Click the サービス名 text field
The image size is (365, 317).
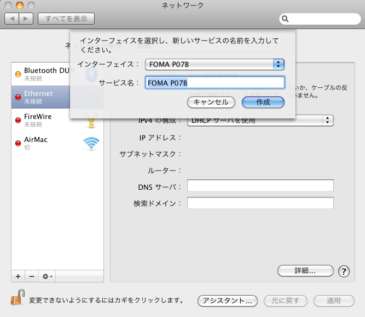point(215,83)
